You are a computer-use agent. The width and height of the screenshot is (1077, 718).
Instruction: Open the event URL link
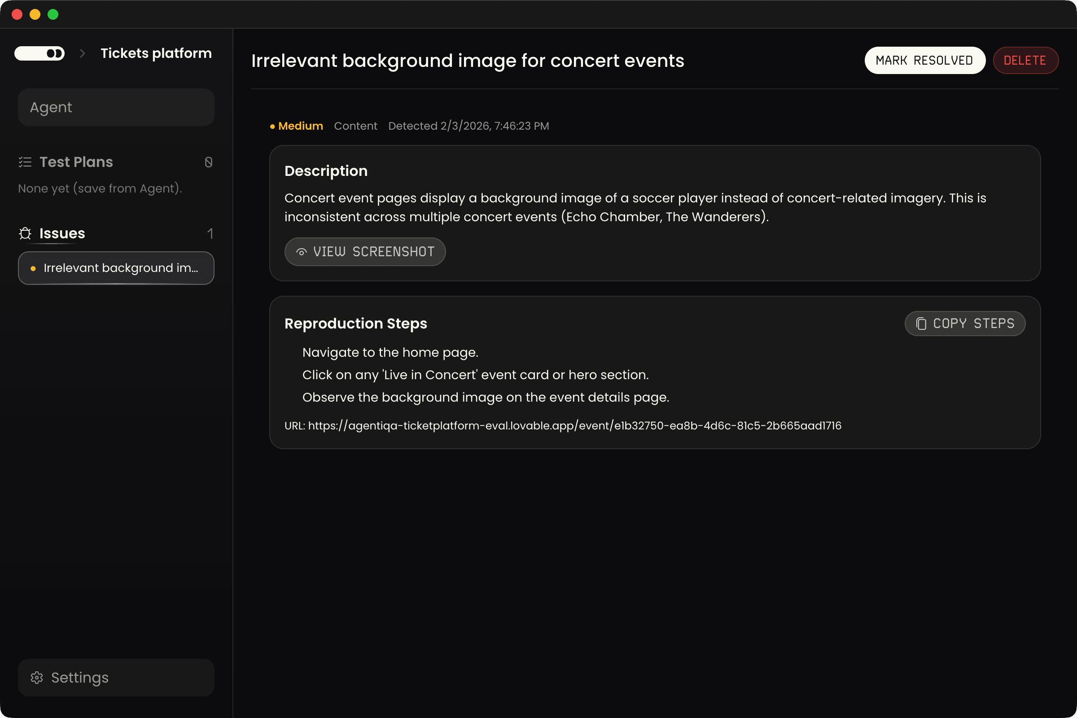(575, 425)
